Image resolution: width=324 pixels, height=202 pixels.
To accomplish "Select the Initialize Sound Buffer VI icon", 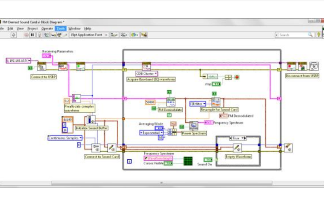I will tap(91, 120).
